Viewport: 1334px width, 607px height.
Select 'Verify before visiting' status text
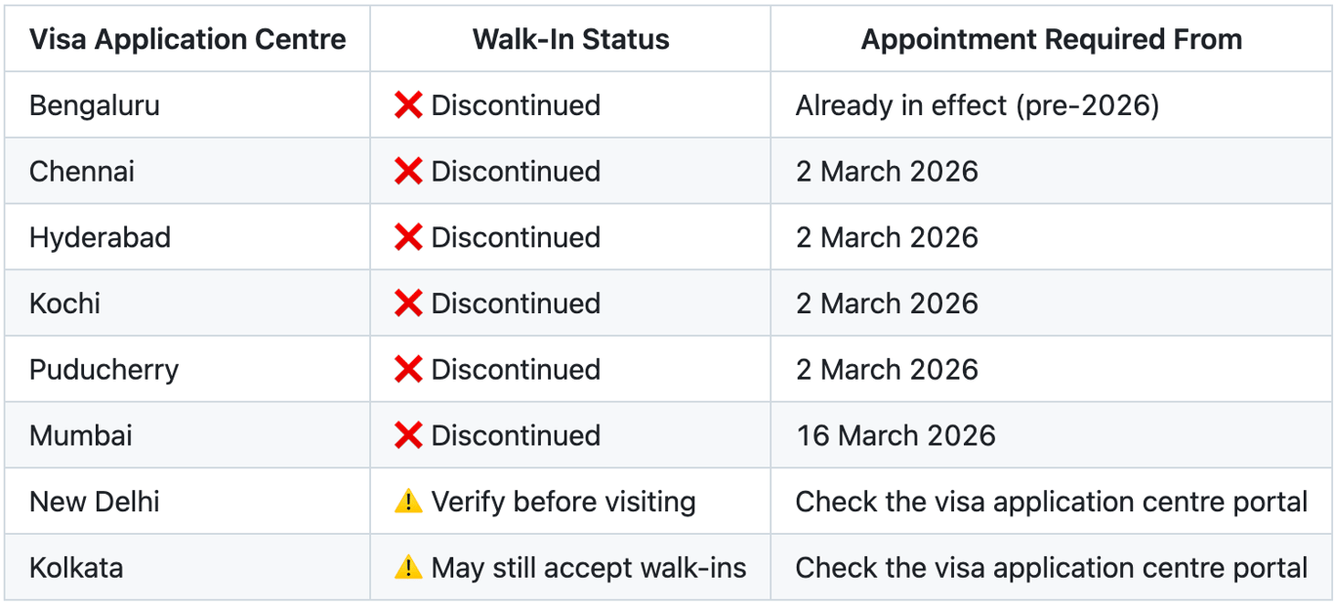click(563, 502)
